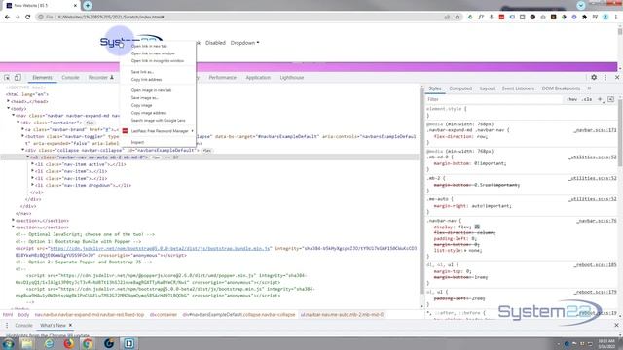Click the new style rule plus icon
The image size is (623, 350).
(600, 99)
